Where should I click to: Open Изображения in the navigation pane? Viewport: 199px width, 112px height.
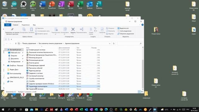click(x=15, y=62)
